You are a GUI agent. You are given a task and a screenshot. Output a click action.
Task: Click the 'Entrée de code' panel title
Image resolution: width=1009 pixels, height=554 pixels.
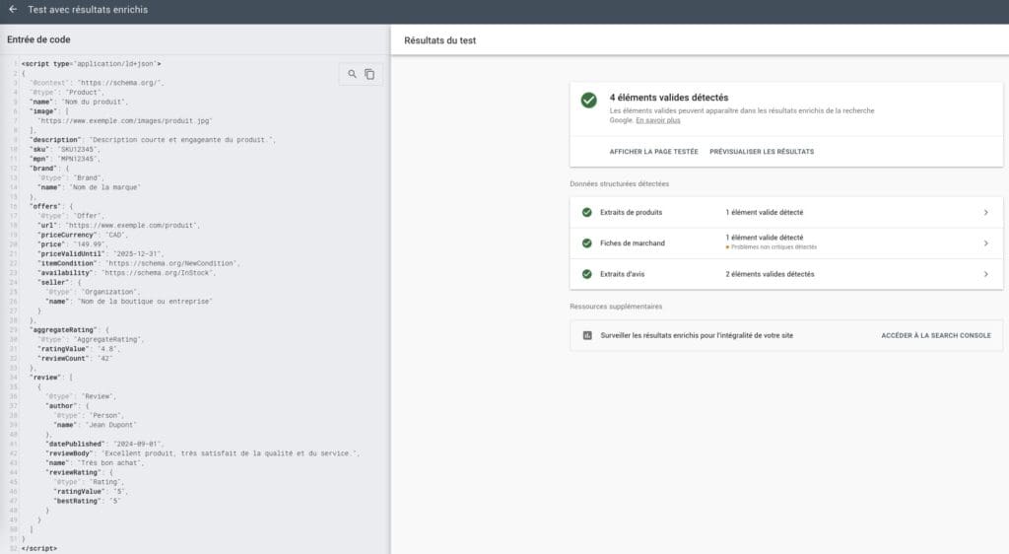pos(38,39)
